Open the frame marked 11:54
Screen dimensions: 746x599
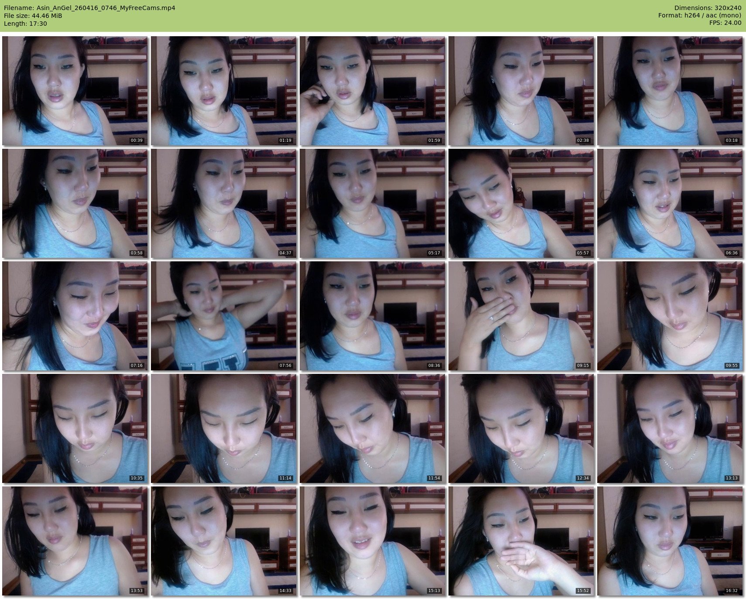tap(372, 428)
